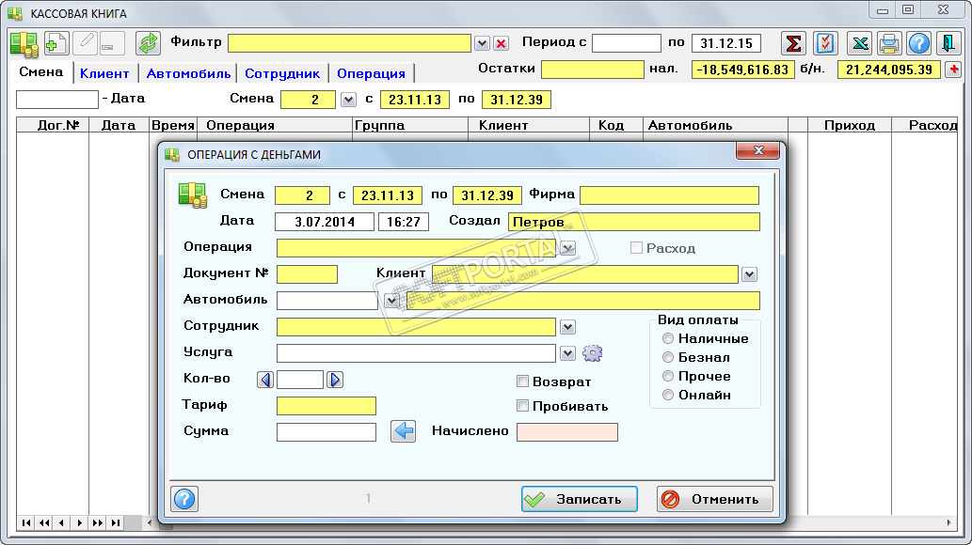Go to next record with single right arrow
The height and width of the screenshot is (545, 972).
(79, 522)
